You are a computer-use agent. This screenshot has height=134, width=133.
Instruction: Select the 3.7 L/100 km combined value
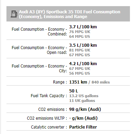tap(83, 27)
